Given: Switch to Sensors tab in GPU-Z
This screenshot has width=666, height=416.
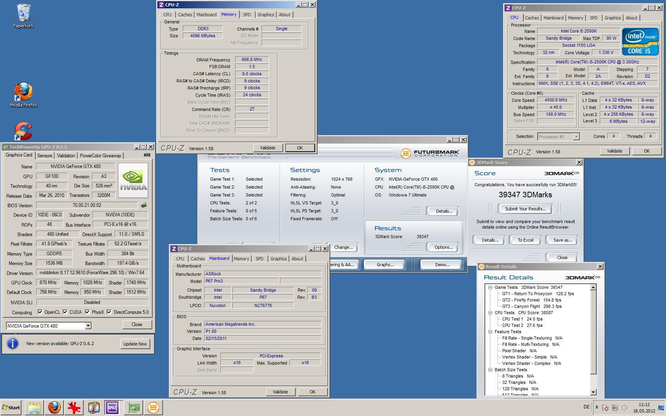Looking at the screenshot, I should click(x=45, y=156).
